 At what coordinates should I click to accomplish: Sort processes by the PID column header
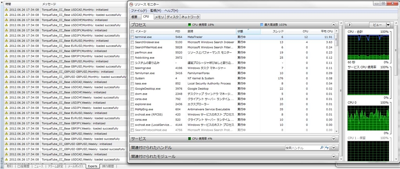[178, 31]
